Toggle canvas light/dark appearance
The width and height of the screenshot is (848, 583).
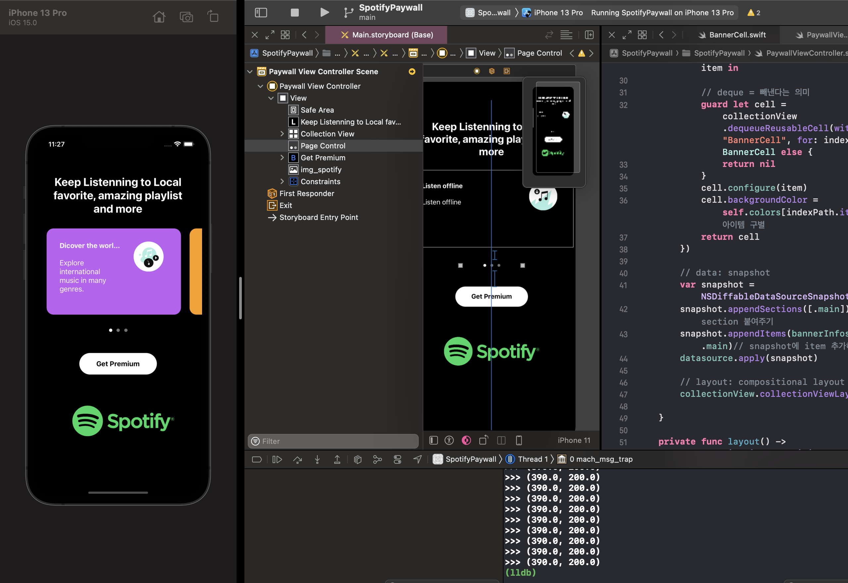(466, 440)
